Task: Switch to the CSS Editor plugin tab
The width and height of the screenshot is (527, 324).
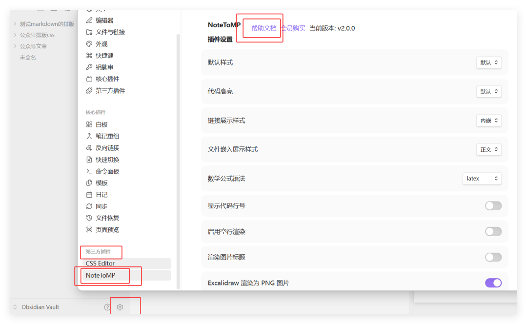Action: (x=100, y=263)
